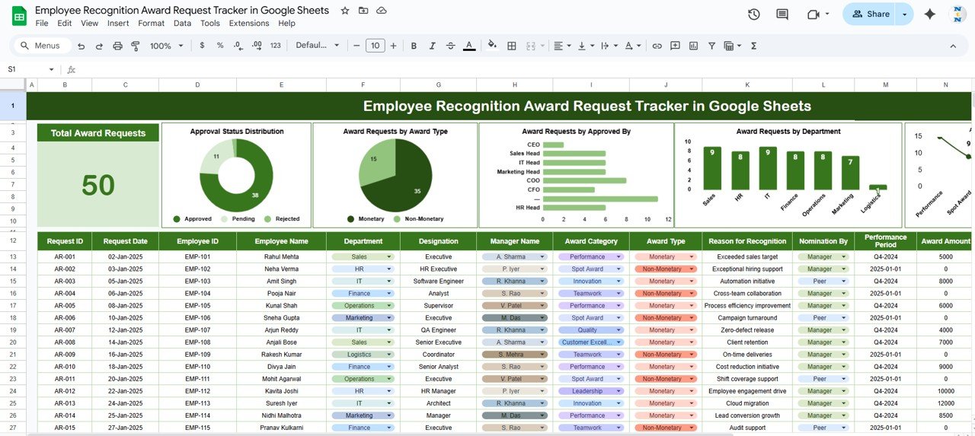This screenshot has width=975, height=436.
Task: Open the Format menu
Action: [151, 23]
